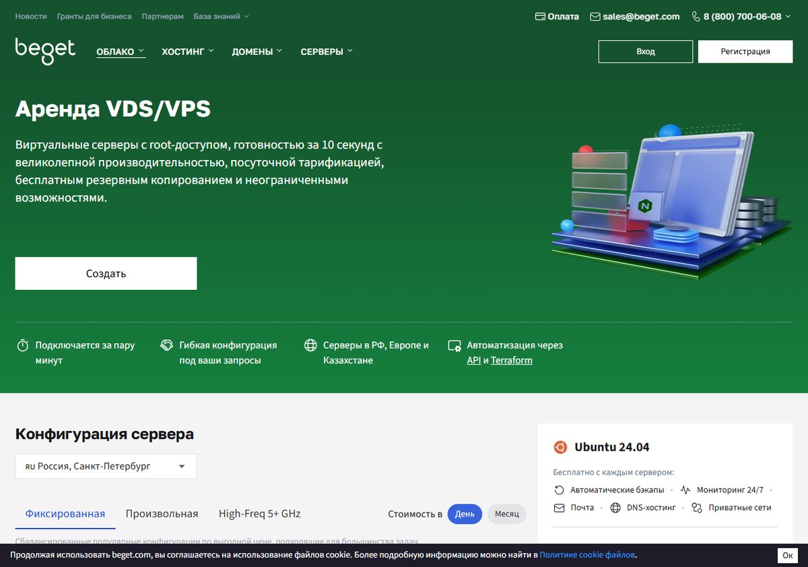Image resolution: width=808 pixels, height=567 pixels.
Task: Click the handshake icon beside Гибкая конфигурация
Action: tap(166, 346)
